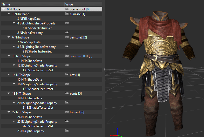Select 22 NiTriShape block

[x=21, y=112]
